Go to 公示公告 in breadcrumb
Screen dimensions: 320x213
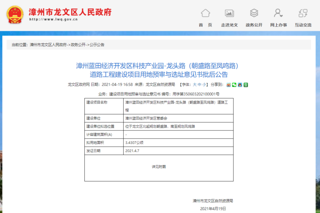97,45
